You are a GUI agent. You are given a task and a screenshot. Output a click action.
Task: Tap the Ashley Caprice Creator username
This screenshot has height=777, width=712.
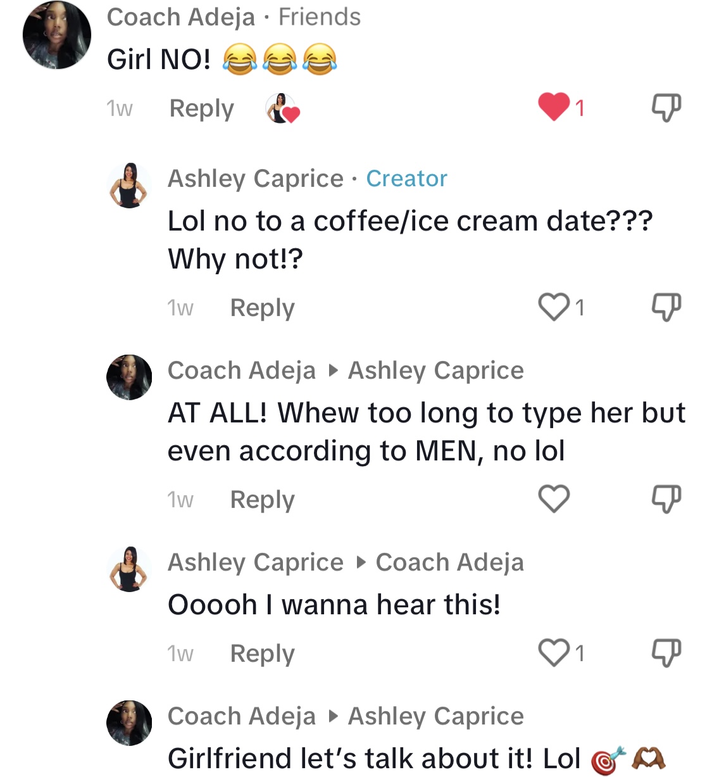[x=255, y=179]
